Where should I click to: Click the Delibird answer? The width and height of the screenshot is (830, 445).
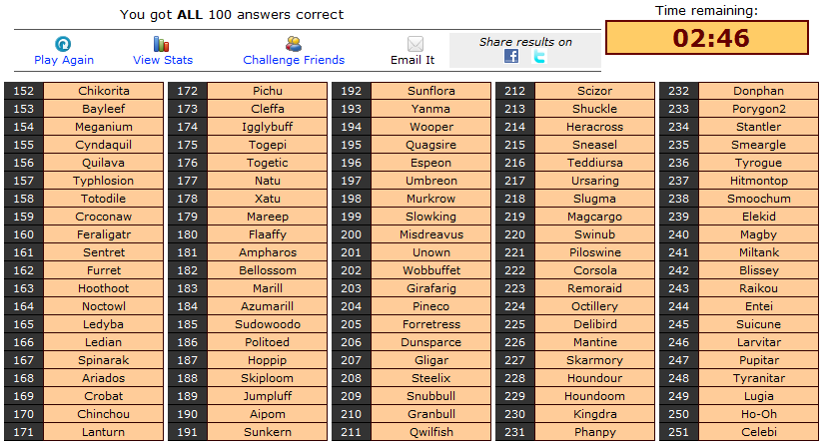tap(595, 324)
